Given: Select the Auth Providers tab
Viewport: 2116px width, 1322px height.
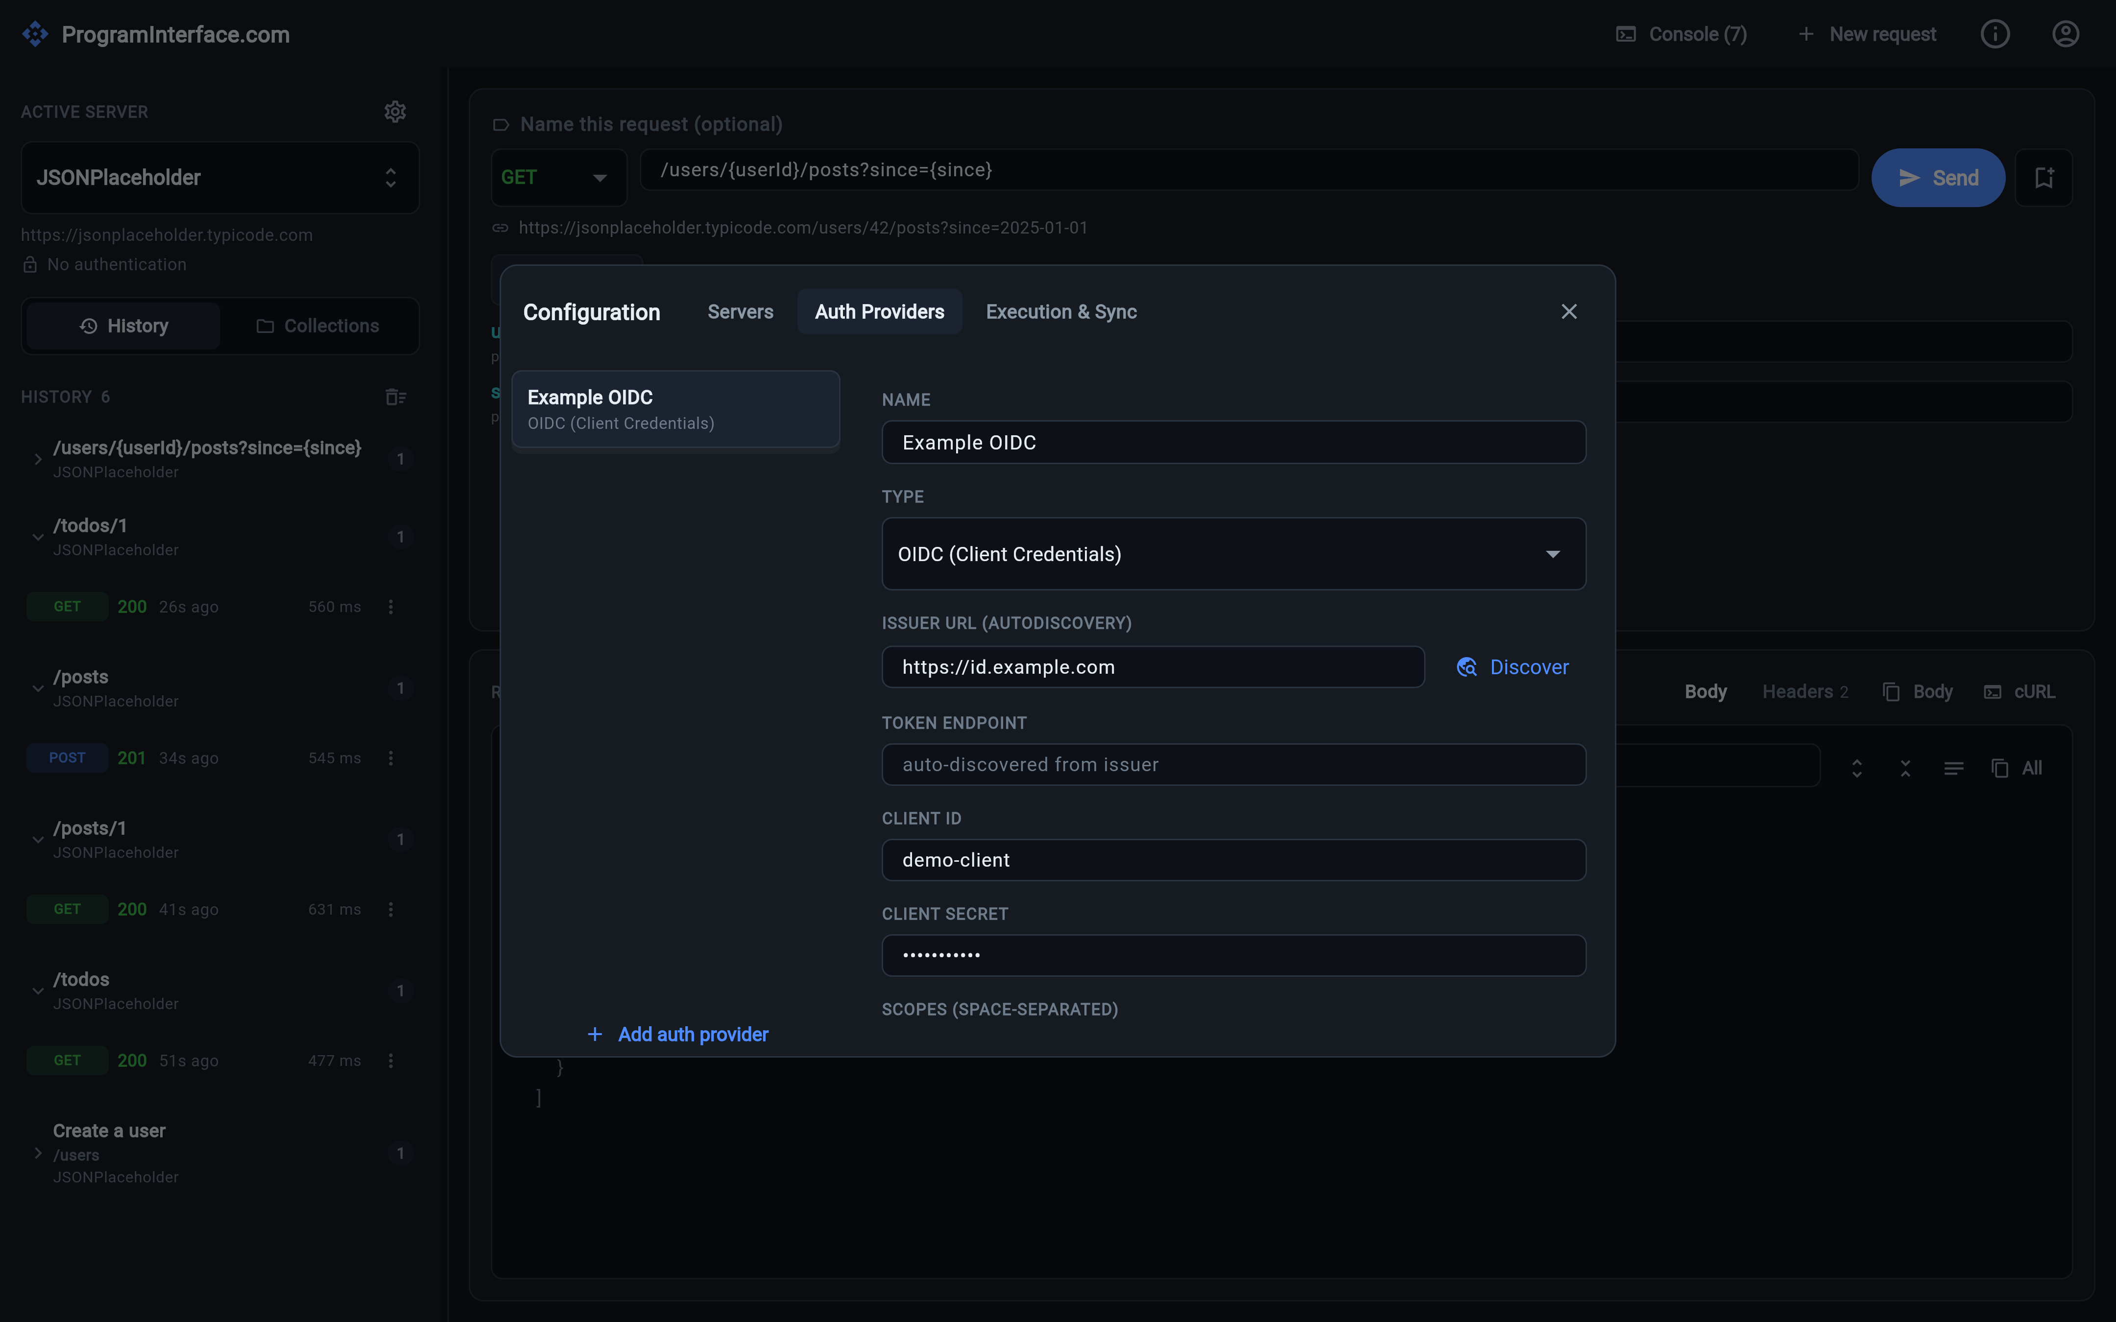Looking at the screenshot, I should tap(880, 312).
